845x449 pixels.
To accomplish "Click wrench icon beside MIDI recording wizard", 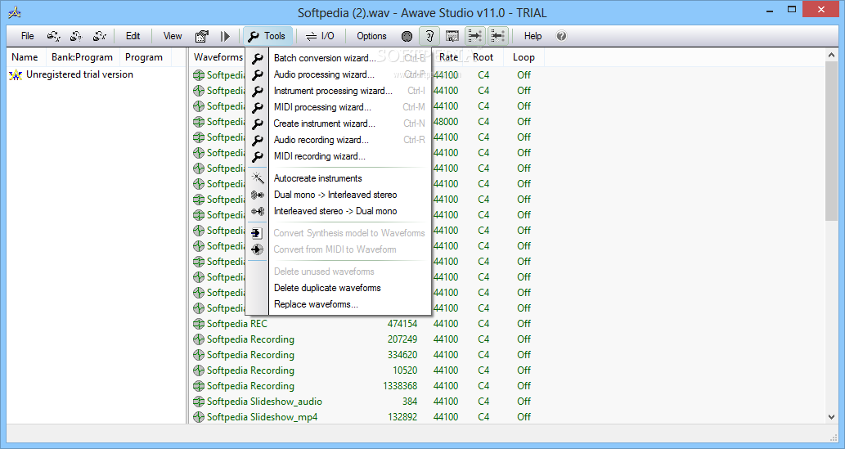I will click(258, 156).
